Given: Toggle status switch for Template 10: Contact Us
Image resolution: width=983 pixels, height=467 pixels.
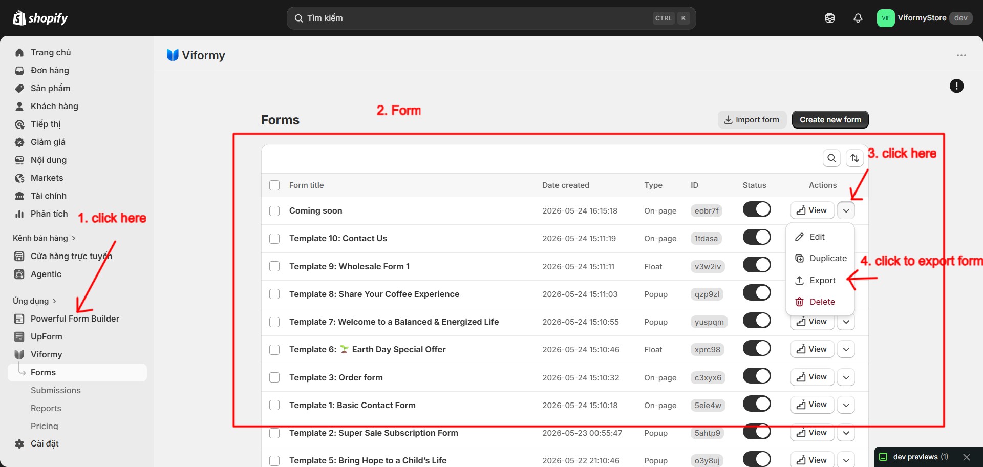Looking at the screenshot, I should [757, 237].
